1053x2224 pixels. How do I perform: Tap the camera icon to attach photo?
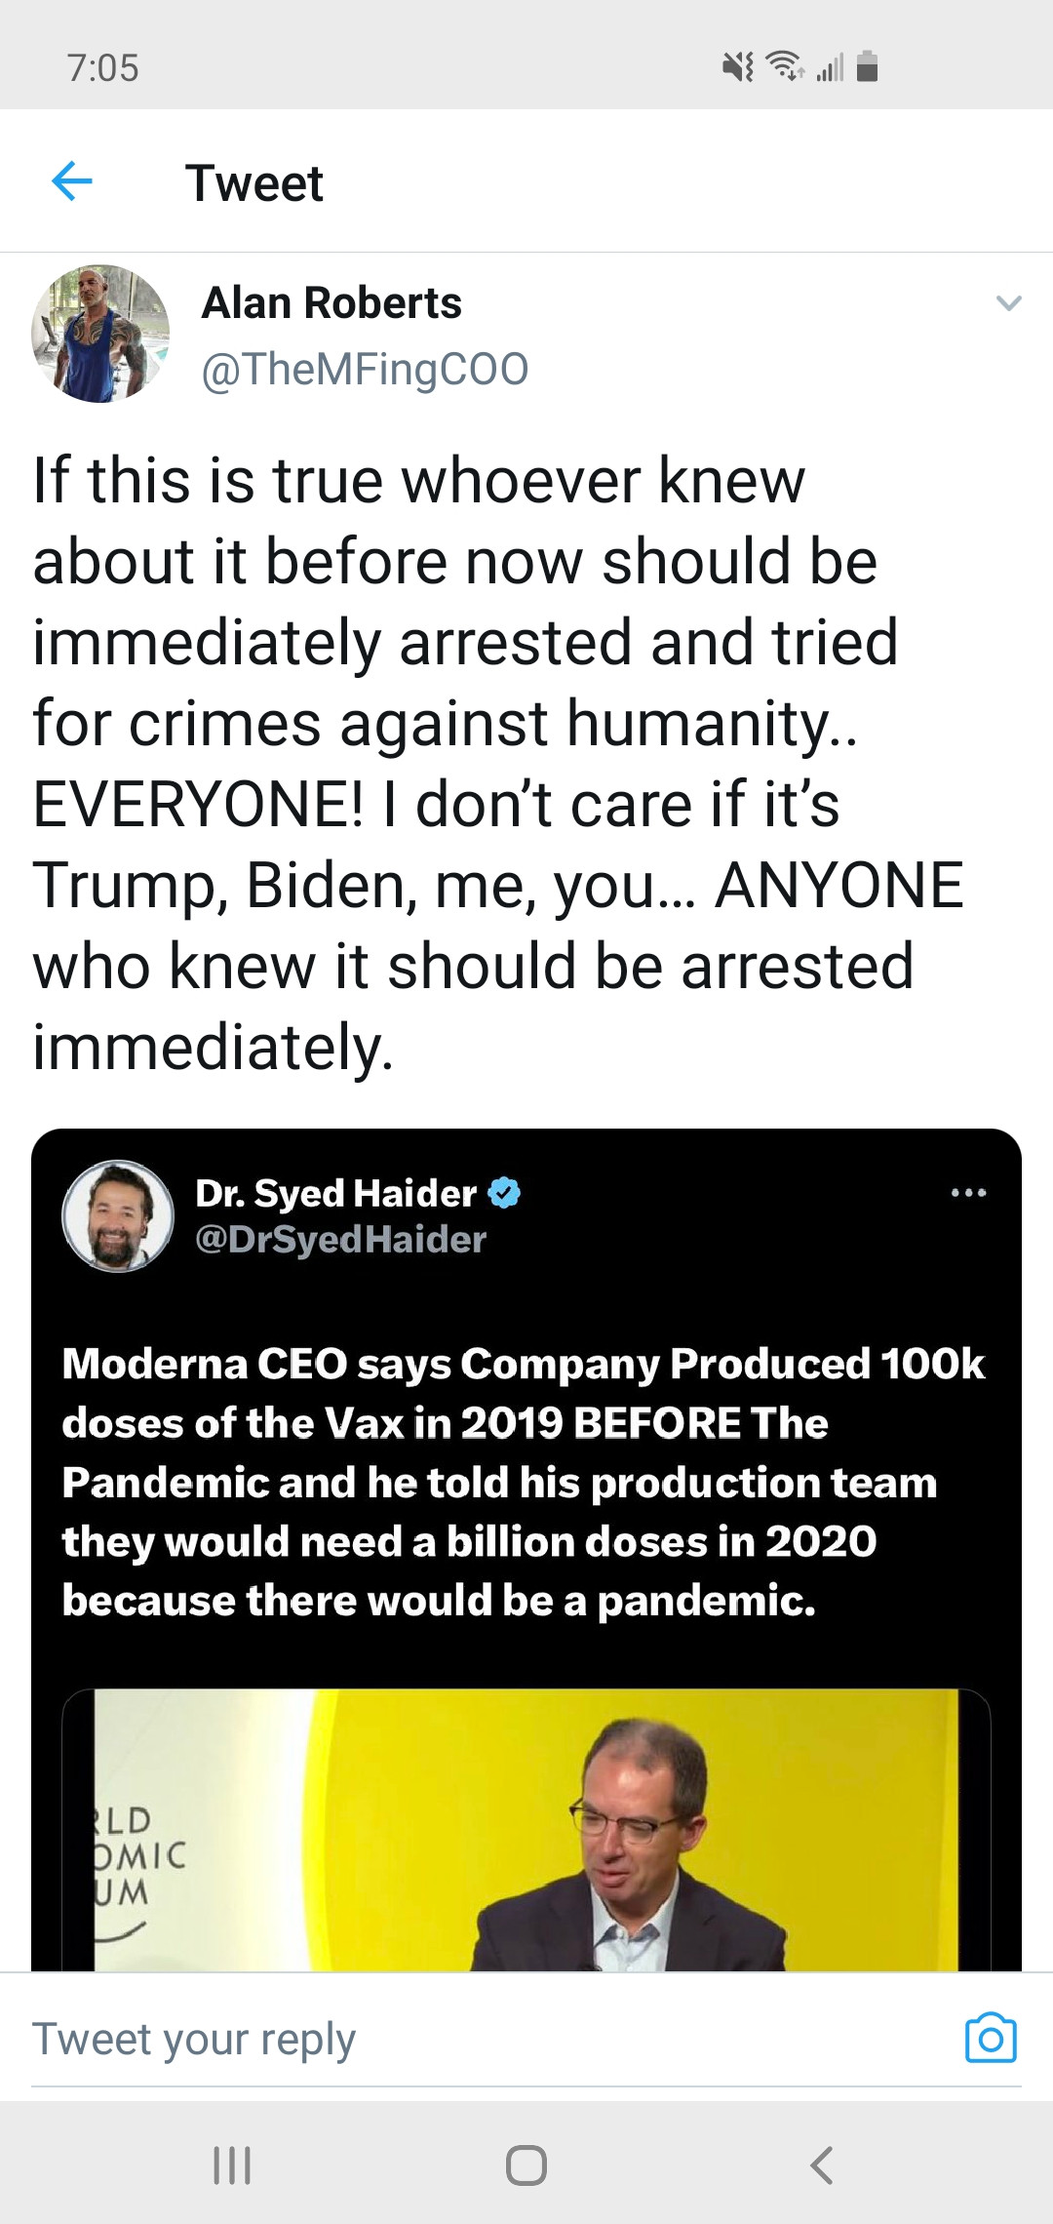click(991, 2038)
